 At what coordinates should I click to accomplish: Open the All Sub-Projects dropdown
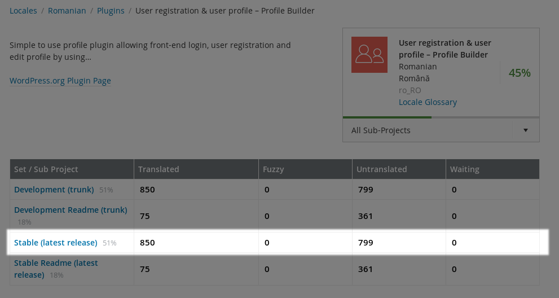tap(429, 130)
